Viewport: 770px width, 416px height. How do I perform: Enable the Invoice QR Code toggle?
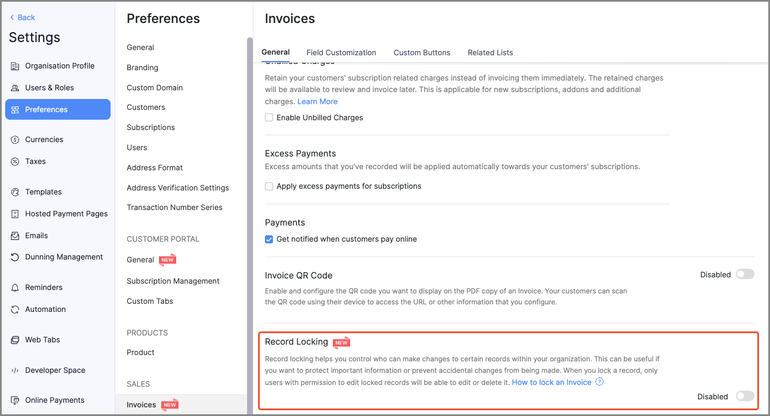coord(745,274)
